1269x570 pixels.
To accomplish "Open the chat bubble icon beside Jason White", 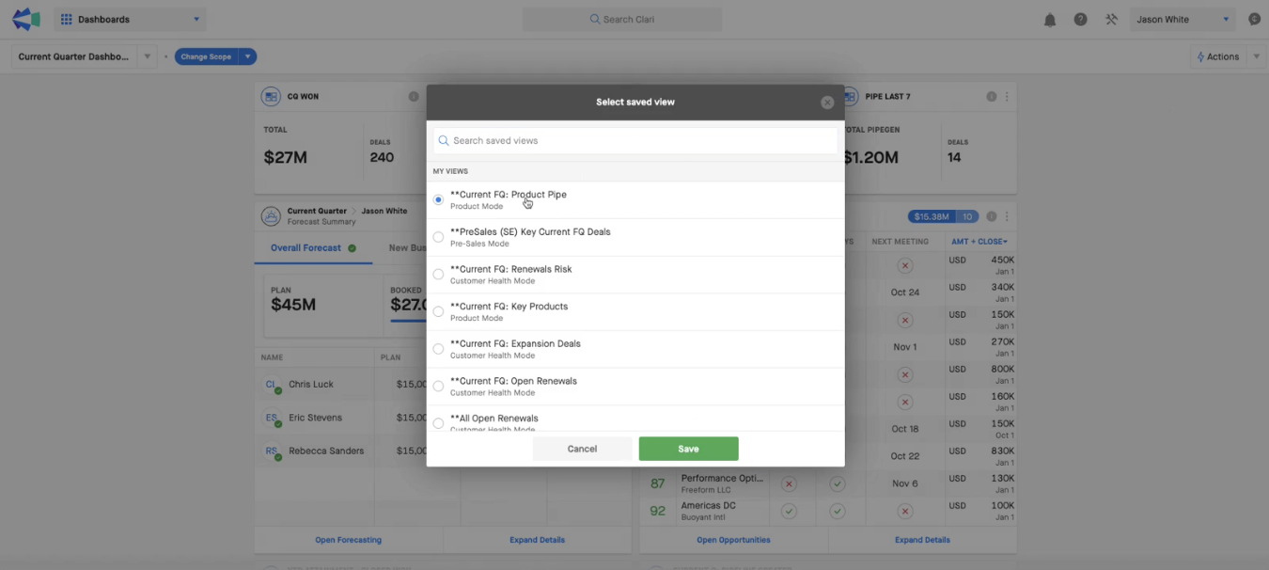I will [x=1255, y=19].
